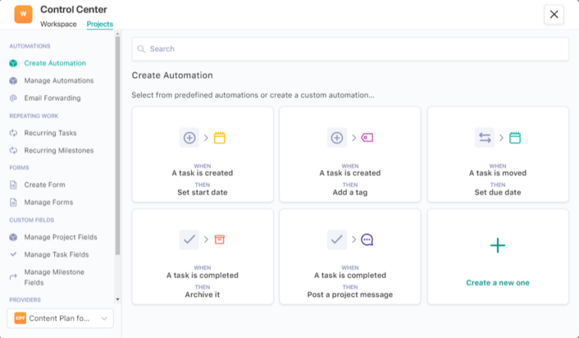Select the Projects tab
The height and width of the screenshot is (338, 579).
tap(100, 24)
